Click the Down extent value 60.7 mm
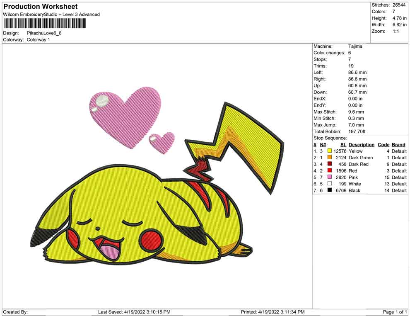Screen dimensions: 410x316 pyautogui.click(x=357, y=92)
